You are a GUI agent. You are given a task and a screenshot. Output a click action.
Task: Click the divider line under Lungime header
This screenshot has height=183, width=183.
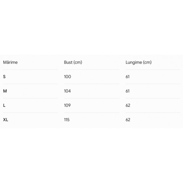153,70
